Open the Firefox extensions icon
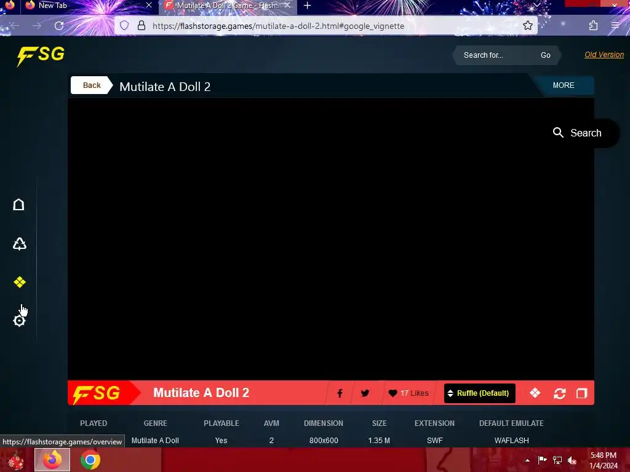Screen dimensions: 630x472 (593, 26)
